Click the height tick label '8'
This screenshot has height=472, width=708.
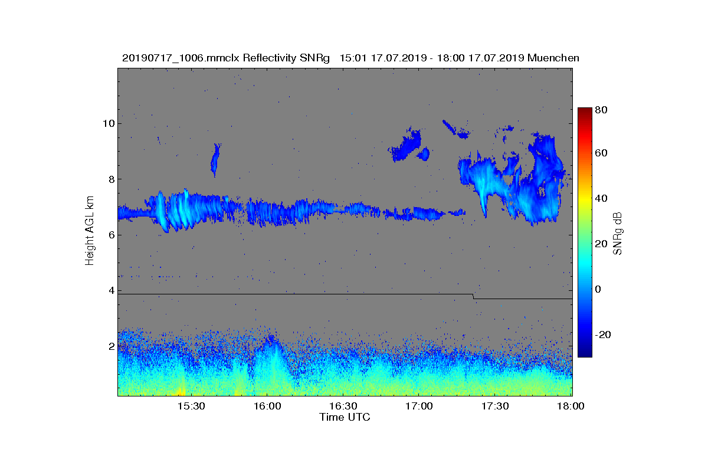click(x=111, y=179)
